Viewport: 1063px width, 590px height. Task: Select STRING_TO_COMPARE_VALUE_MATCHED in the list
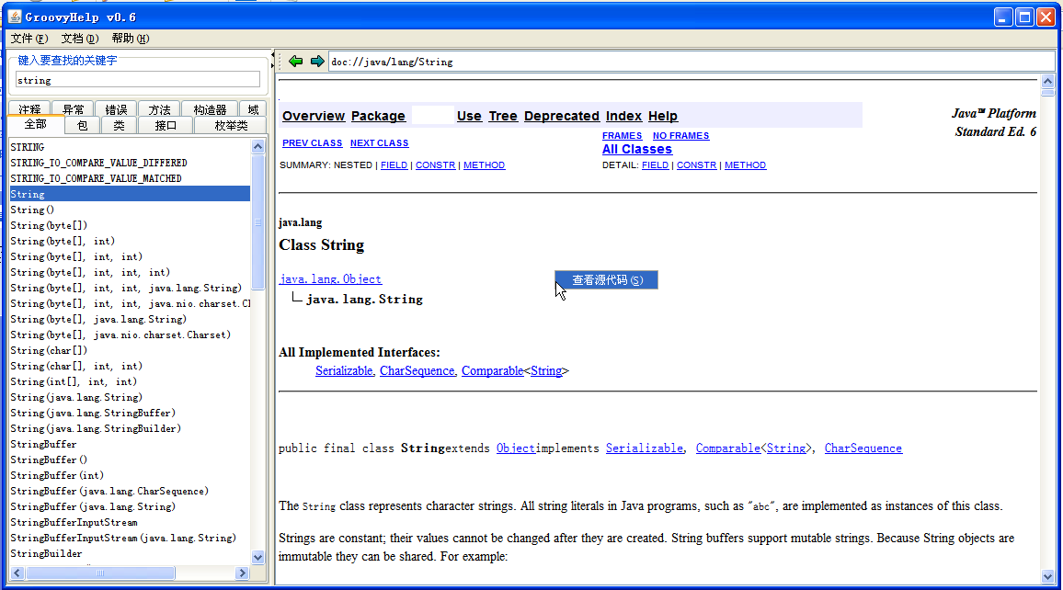click(x=130, y=178)
